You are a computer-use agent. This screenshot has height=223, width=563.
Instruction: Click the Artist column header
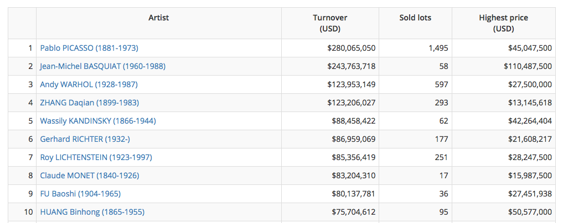158,18
